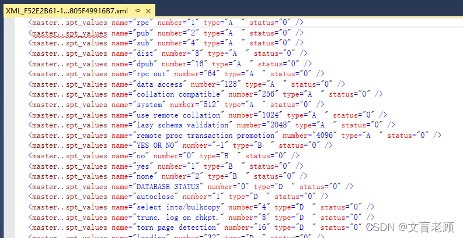Image resolution: width=463 pixels, height=238 pixels.
Task: Click the name value "yes"
Action: click(143, 166)
